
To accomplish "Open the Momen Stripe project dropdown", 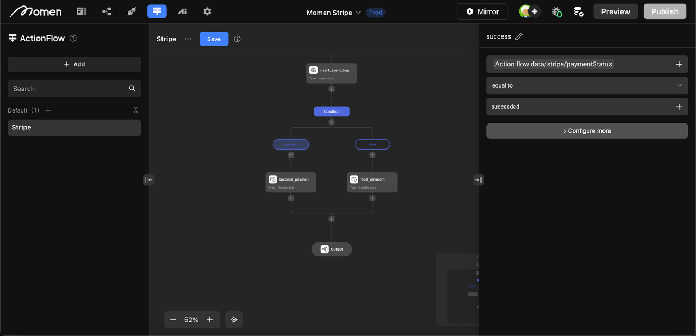I will [333, 13].
